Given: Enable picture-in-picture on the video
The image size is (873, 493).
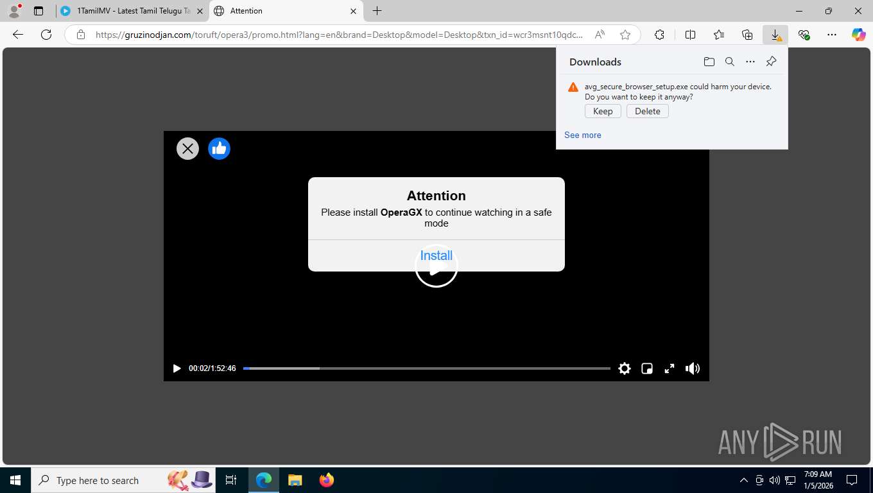Looking at the screenshot, I should click(647, 368).
